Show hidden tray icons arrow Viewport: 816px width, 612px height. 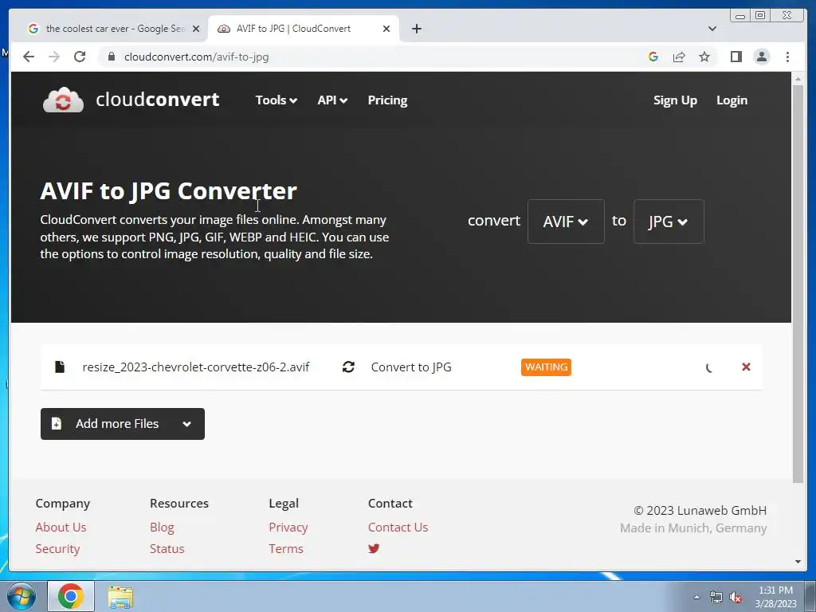tap(696, 597)
